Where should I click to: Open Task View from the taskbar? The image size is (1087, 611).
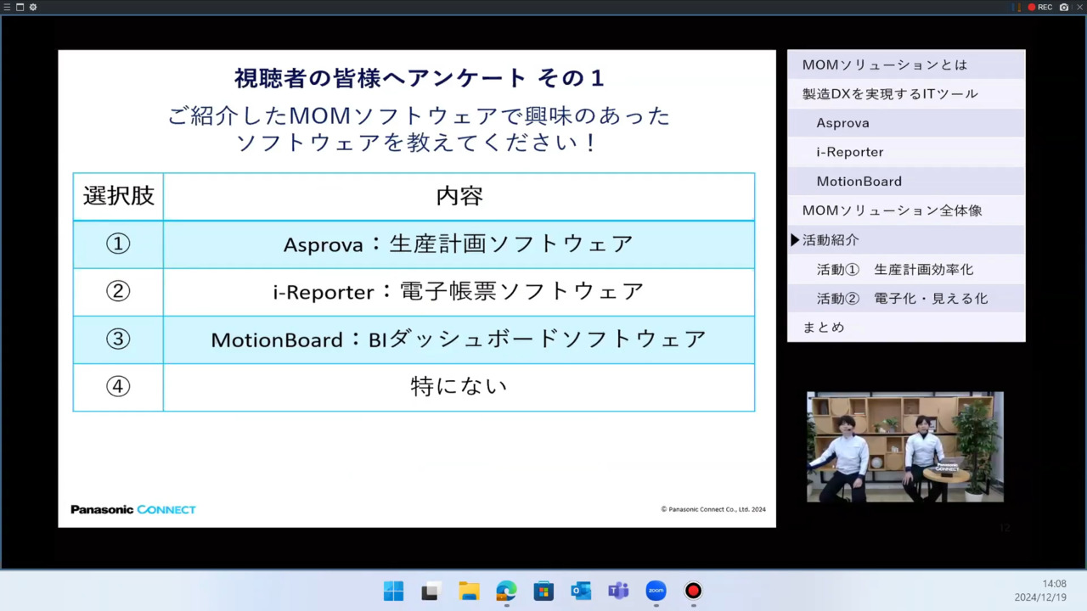431,591
